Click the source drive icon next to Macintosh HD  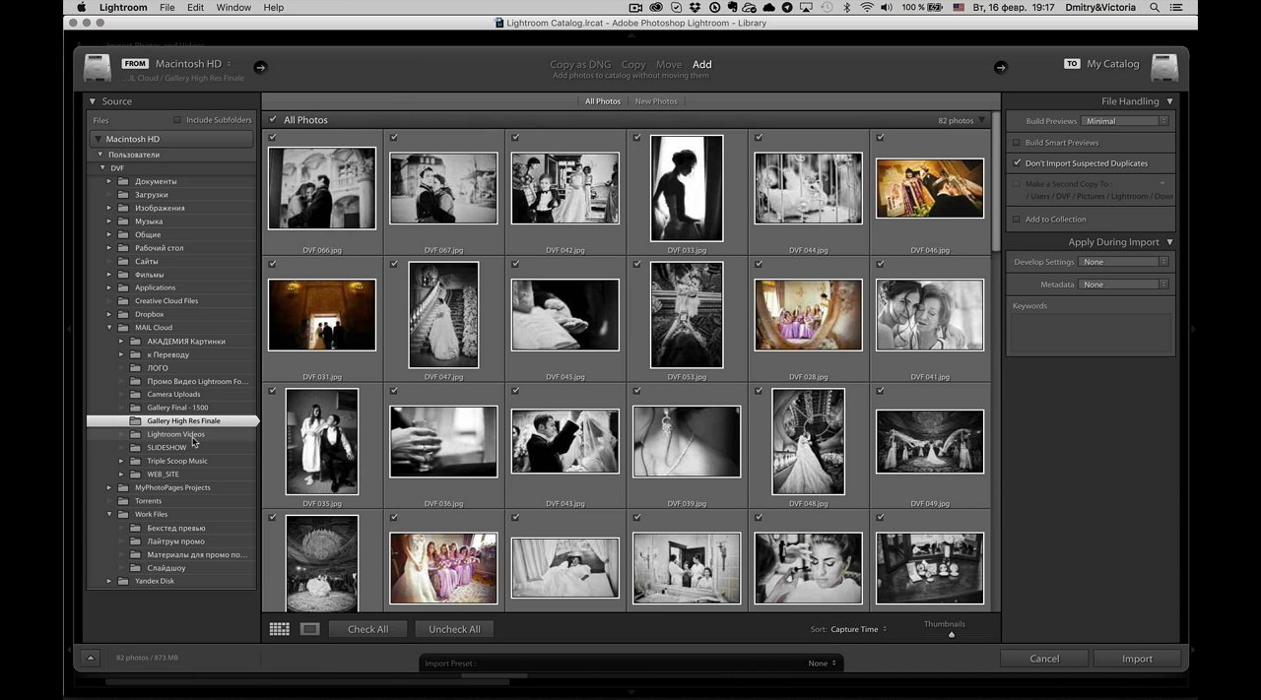pos(98,67)
